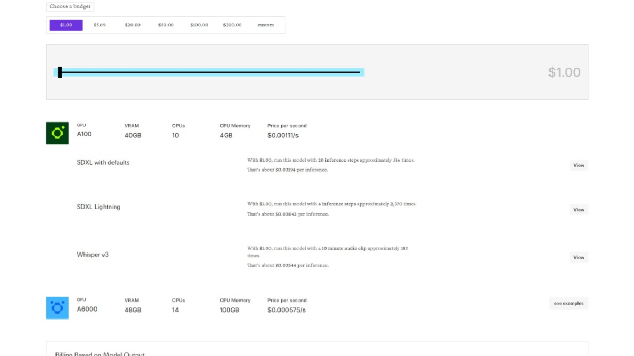Click the $1.00 budget amount display
Screen dimensions: 634x356
pos(564,72)
